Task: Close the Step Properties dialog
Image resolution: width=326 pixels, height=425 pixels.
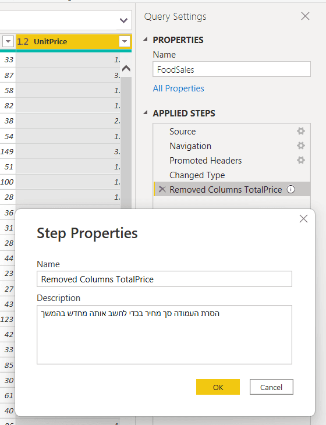Action: (x=303, y=219)
